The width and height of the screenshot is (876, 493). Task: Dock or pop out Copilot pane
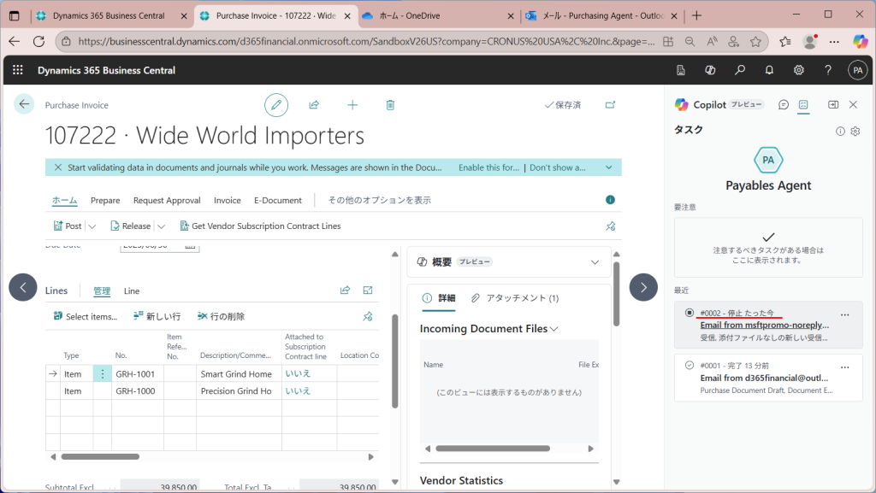[x=833, y=105]
